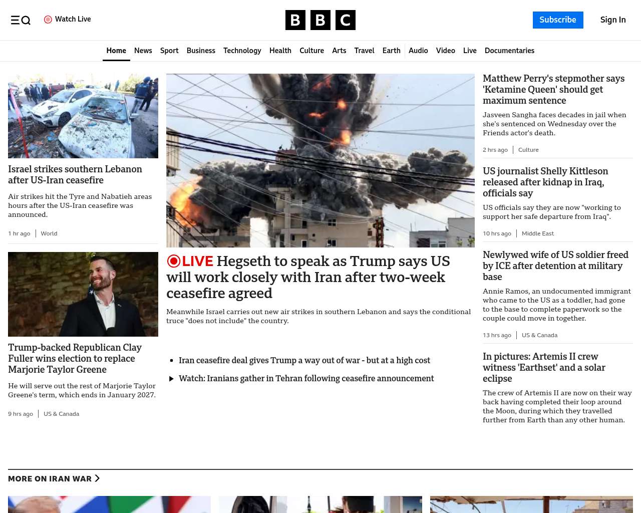Expand More on Iran War chevron
This screenshot has height=513, width=641.
pyautogui.click(x=97, y=478)
